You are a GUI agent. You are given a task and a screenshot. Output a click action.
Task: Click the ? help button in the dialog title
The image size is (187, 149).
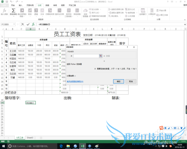pyautogui.click(x=127, y=47)
